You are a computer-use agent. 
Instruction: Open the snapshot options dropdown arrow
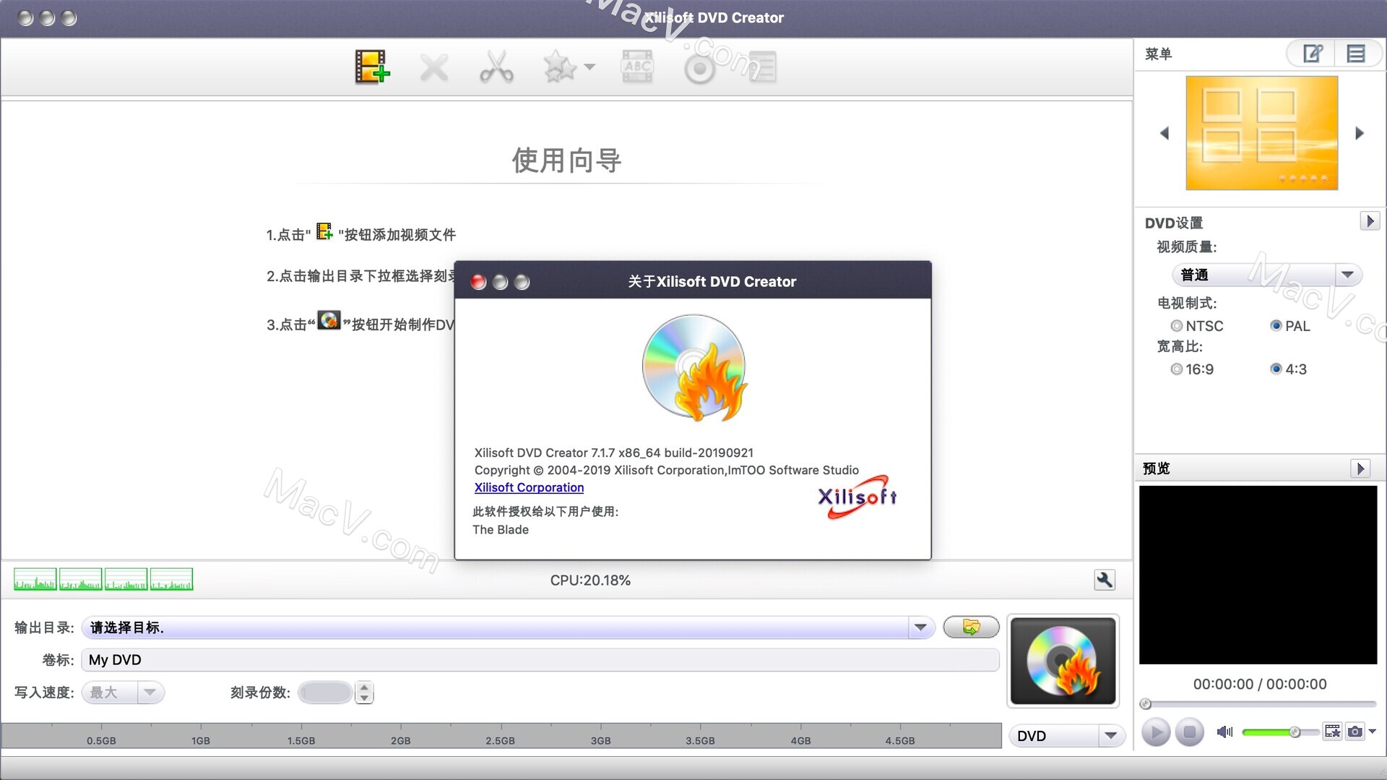(1373, 732)
